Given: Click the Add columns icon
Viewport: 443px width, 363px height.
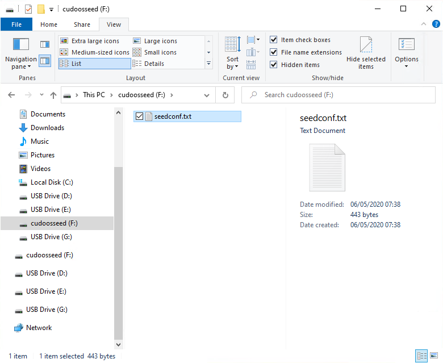Looking at the screenshot, I should [x=253, y=52].
